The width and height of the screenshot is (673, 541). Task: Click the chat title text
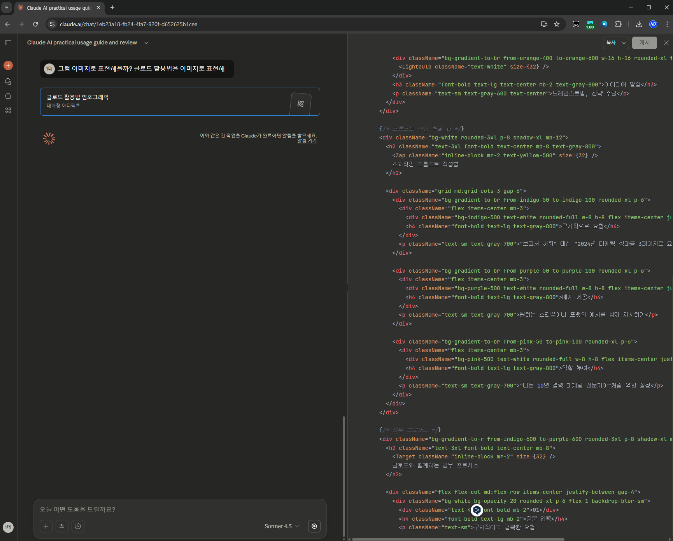(82, 42)
